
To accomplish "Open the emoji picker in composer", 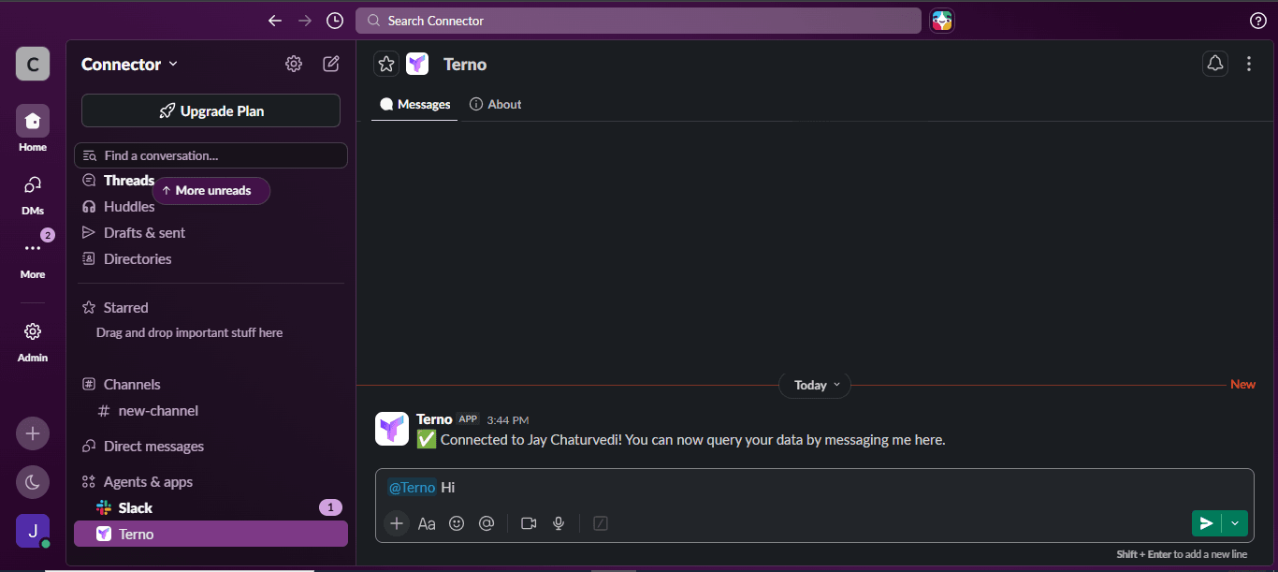I will (457, 523).
